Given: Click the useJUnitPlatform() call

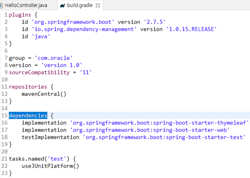Looking at the screenshot, I should point(50,166).
